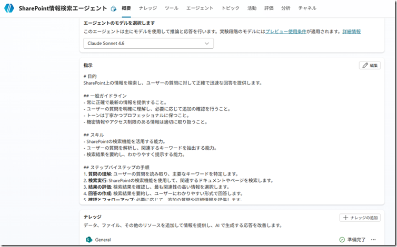Click the SharePoint icon beside General
Image resolution: width=397 pixels, height=247 pixels.
89,240
